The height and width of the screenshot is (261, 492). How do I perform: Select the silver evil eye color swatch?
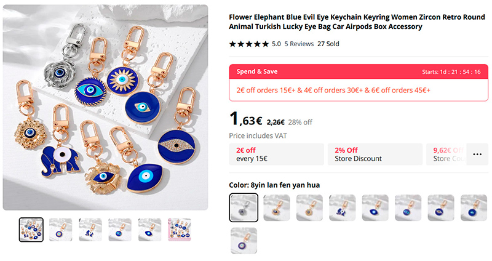click(244, 207)
